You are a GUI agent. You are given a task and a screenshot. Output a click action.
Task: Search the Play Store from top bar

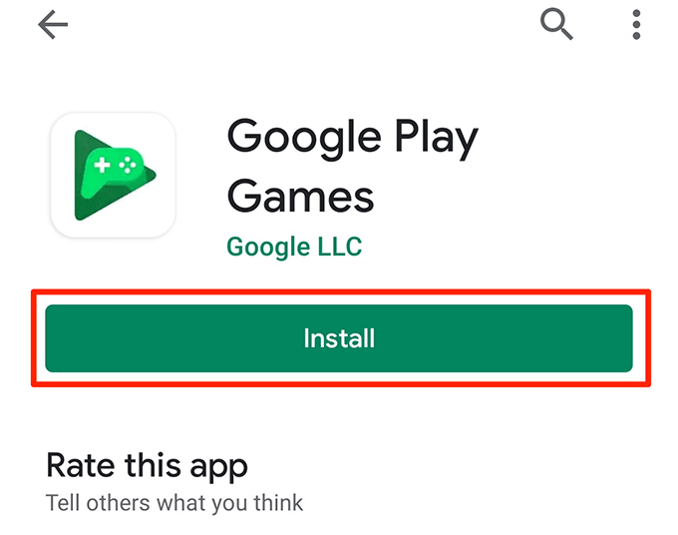[x=556, y=25]
